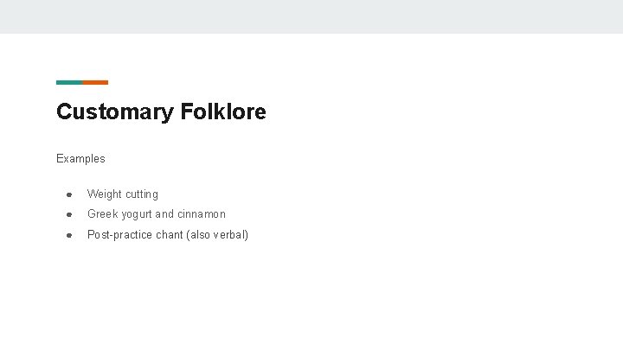Click the word verbal in the last bullet
This screenshot has width=623, height=350.
pos(231,235)
